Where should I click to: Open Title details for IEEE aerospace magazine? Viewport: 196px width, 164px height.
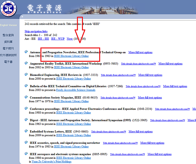point(127,155)
